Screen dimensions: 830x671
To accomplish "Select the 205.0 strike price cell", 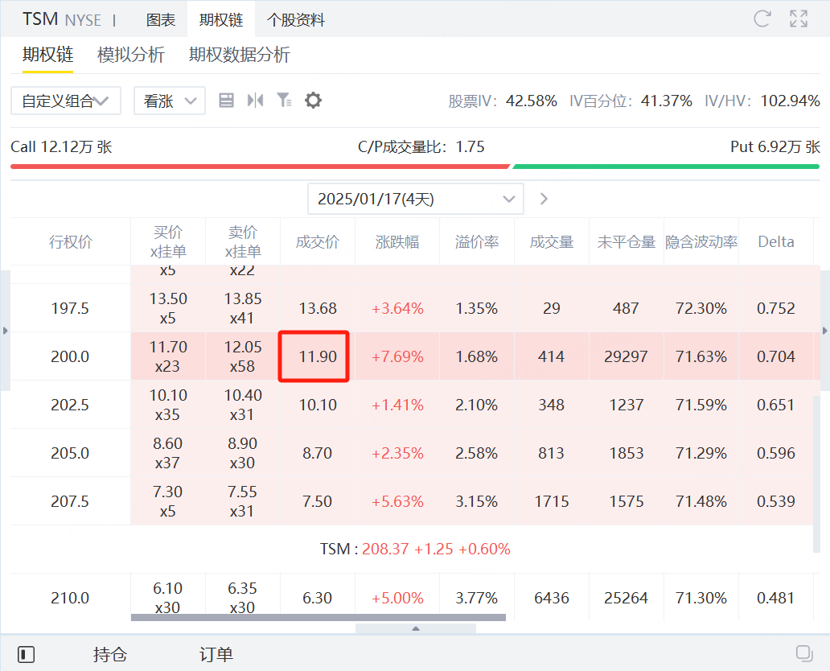I will tap(70, 453).
